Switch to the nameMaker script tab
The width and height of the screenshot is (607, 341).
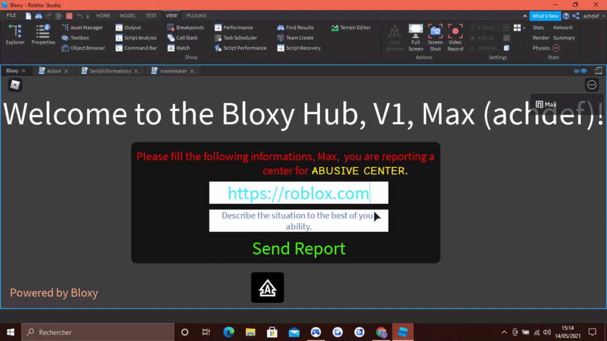click(x=173, y=71)
